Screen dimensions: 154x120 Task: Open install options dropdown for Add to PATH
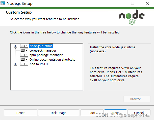coord(24,64)
